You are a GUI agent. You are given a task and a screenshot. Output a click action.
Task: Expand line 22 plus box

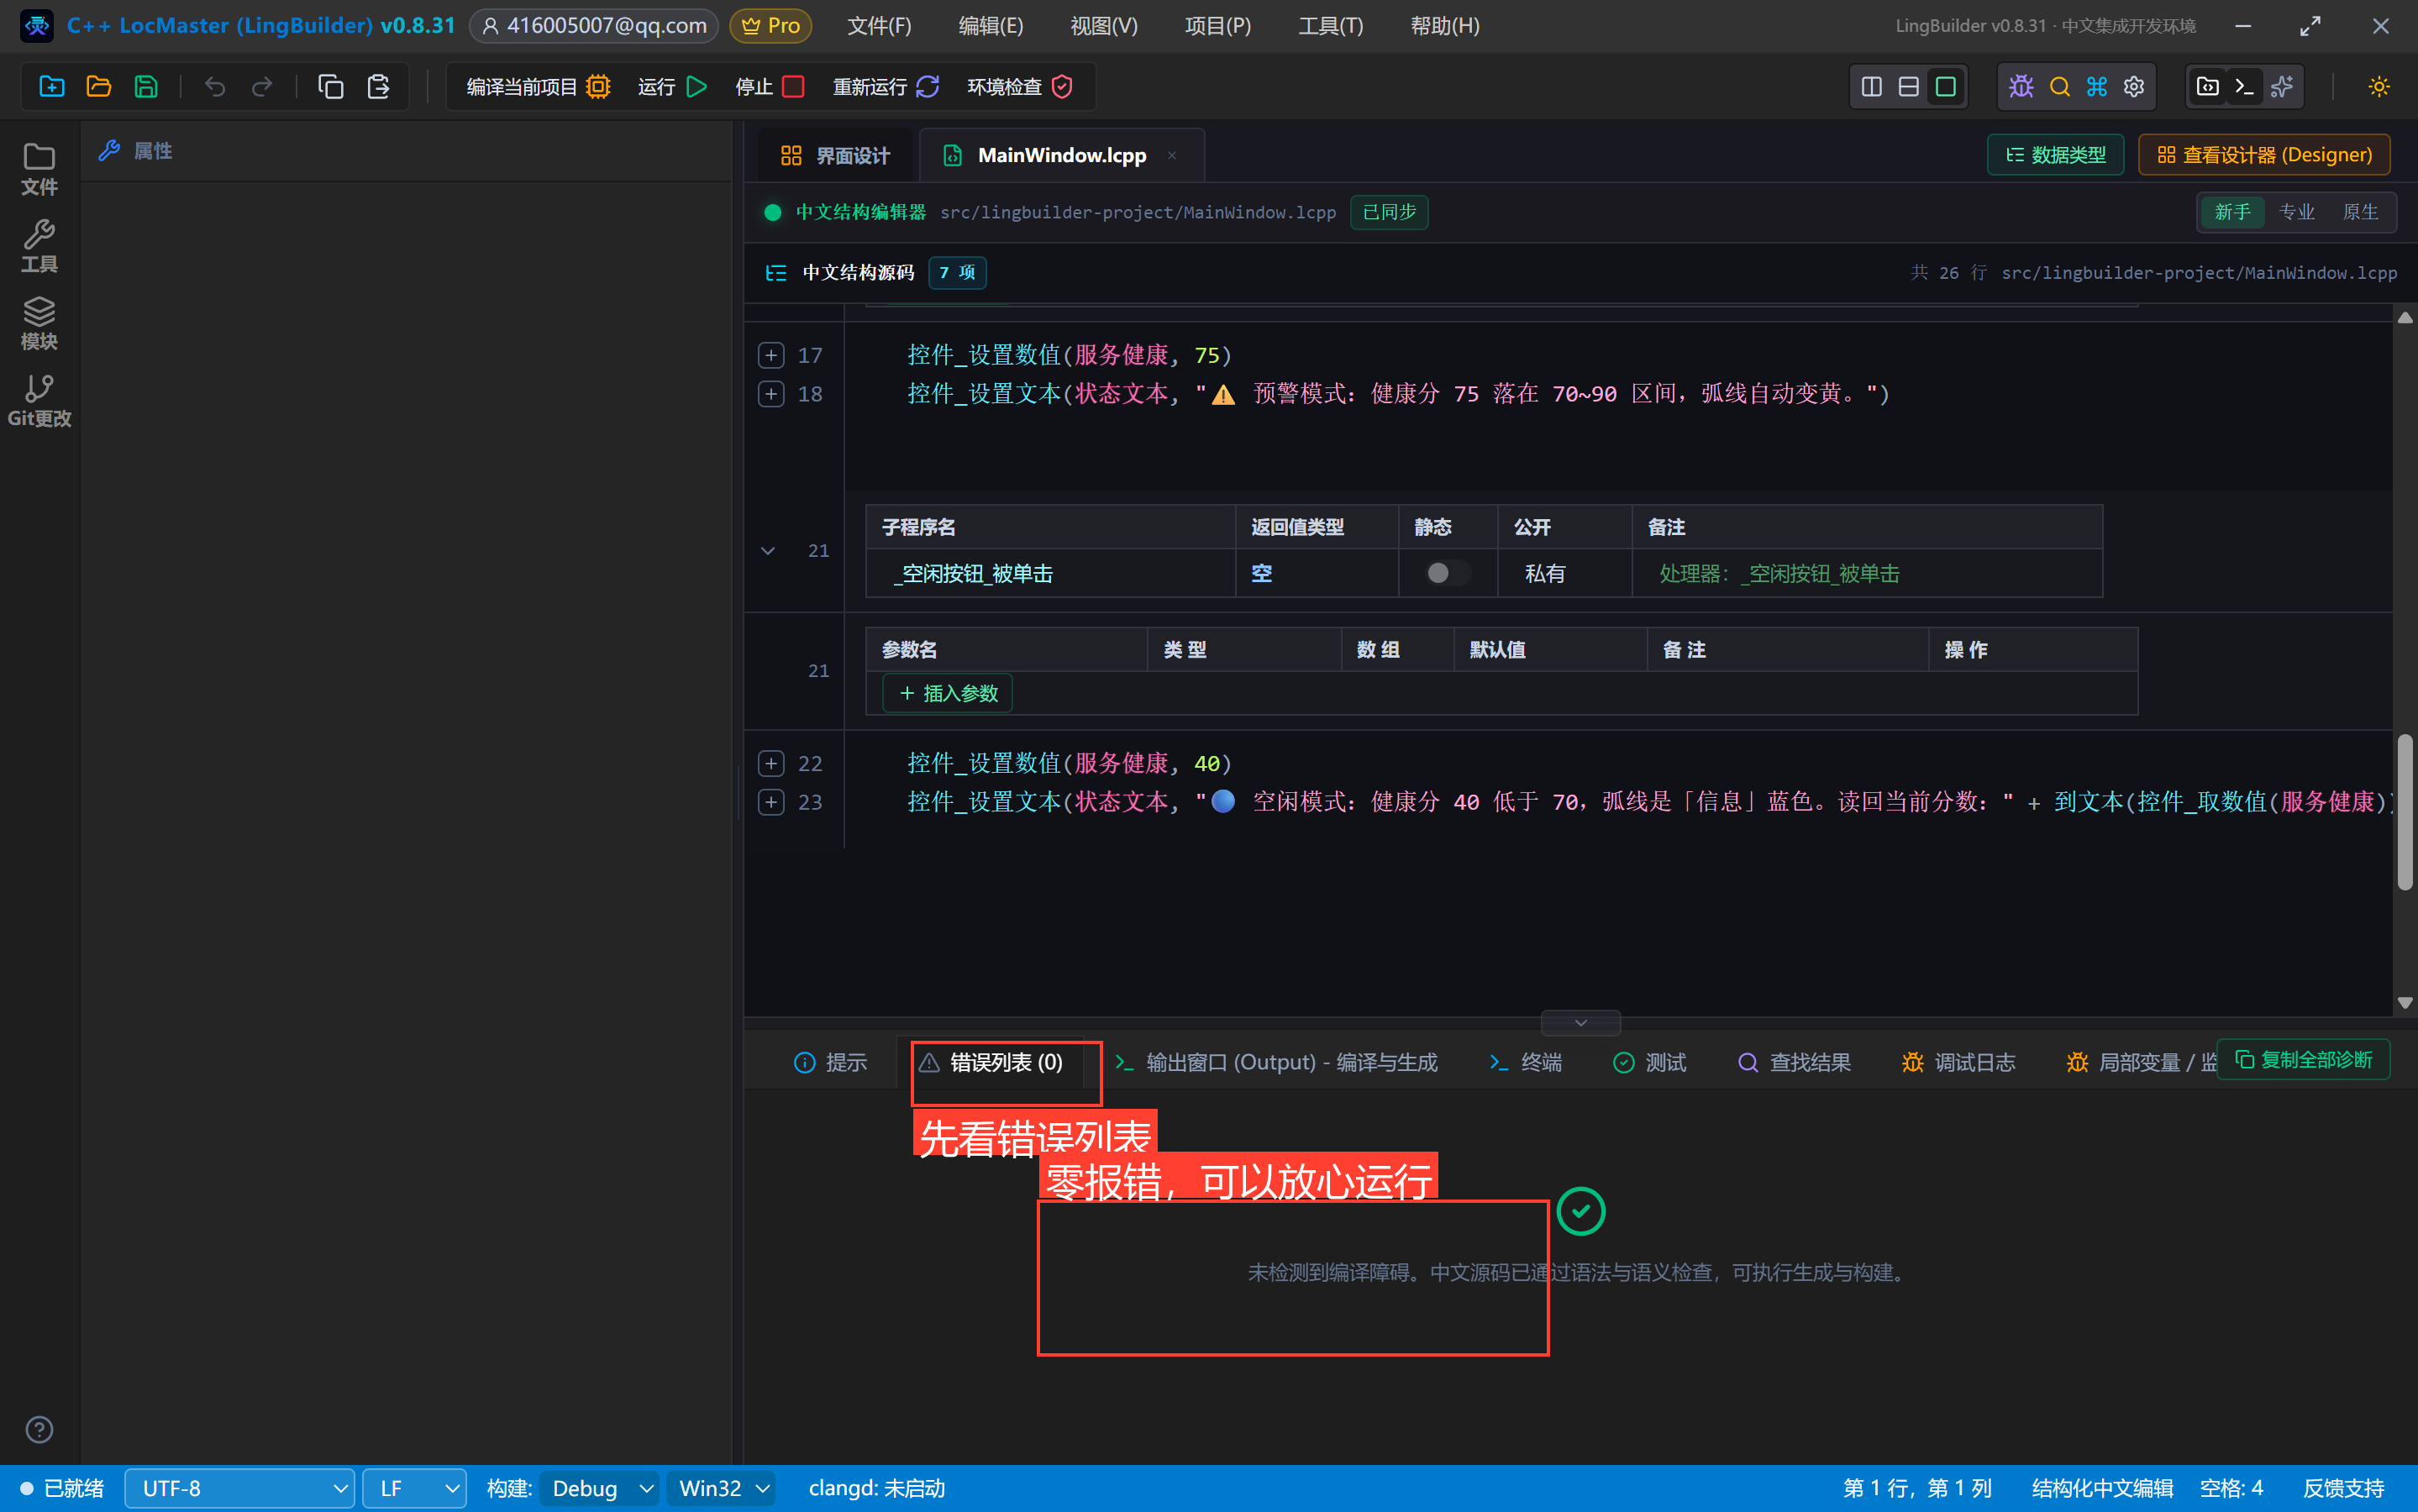point(771,764)
